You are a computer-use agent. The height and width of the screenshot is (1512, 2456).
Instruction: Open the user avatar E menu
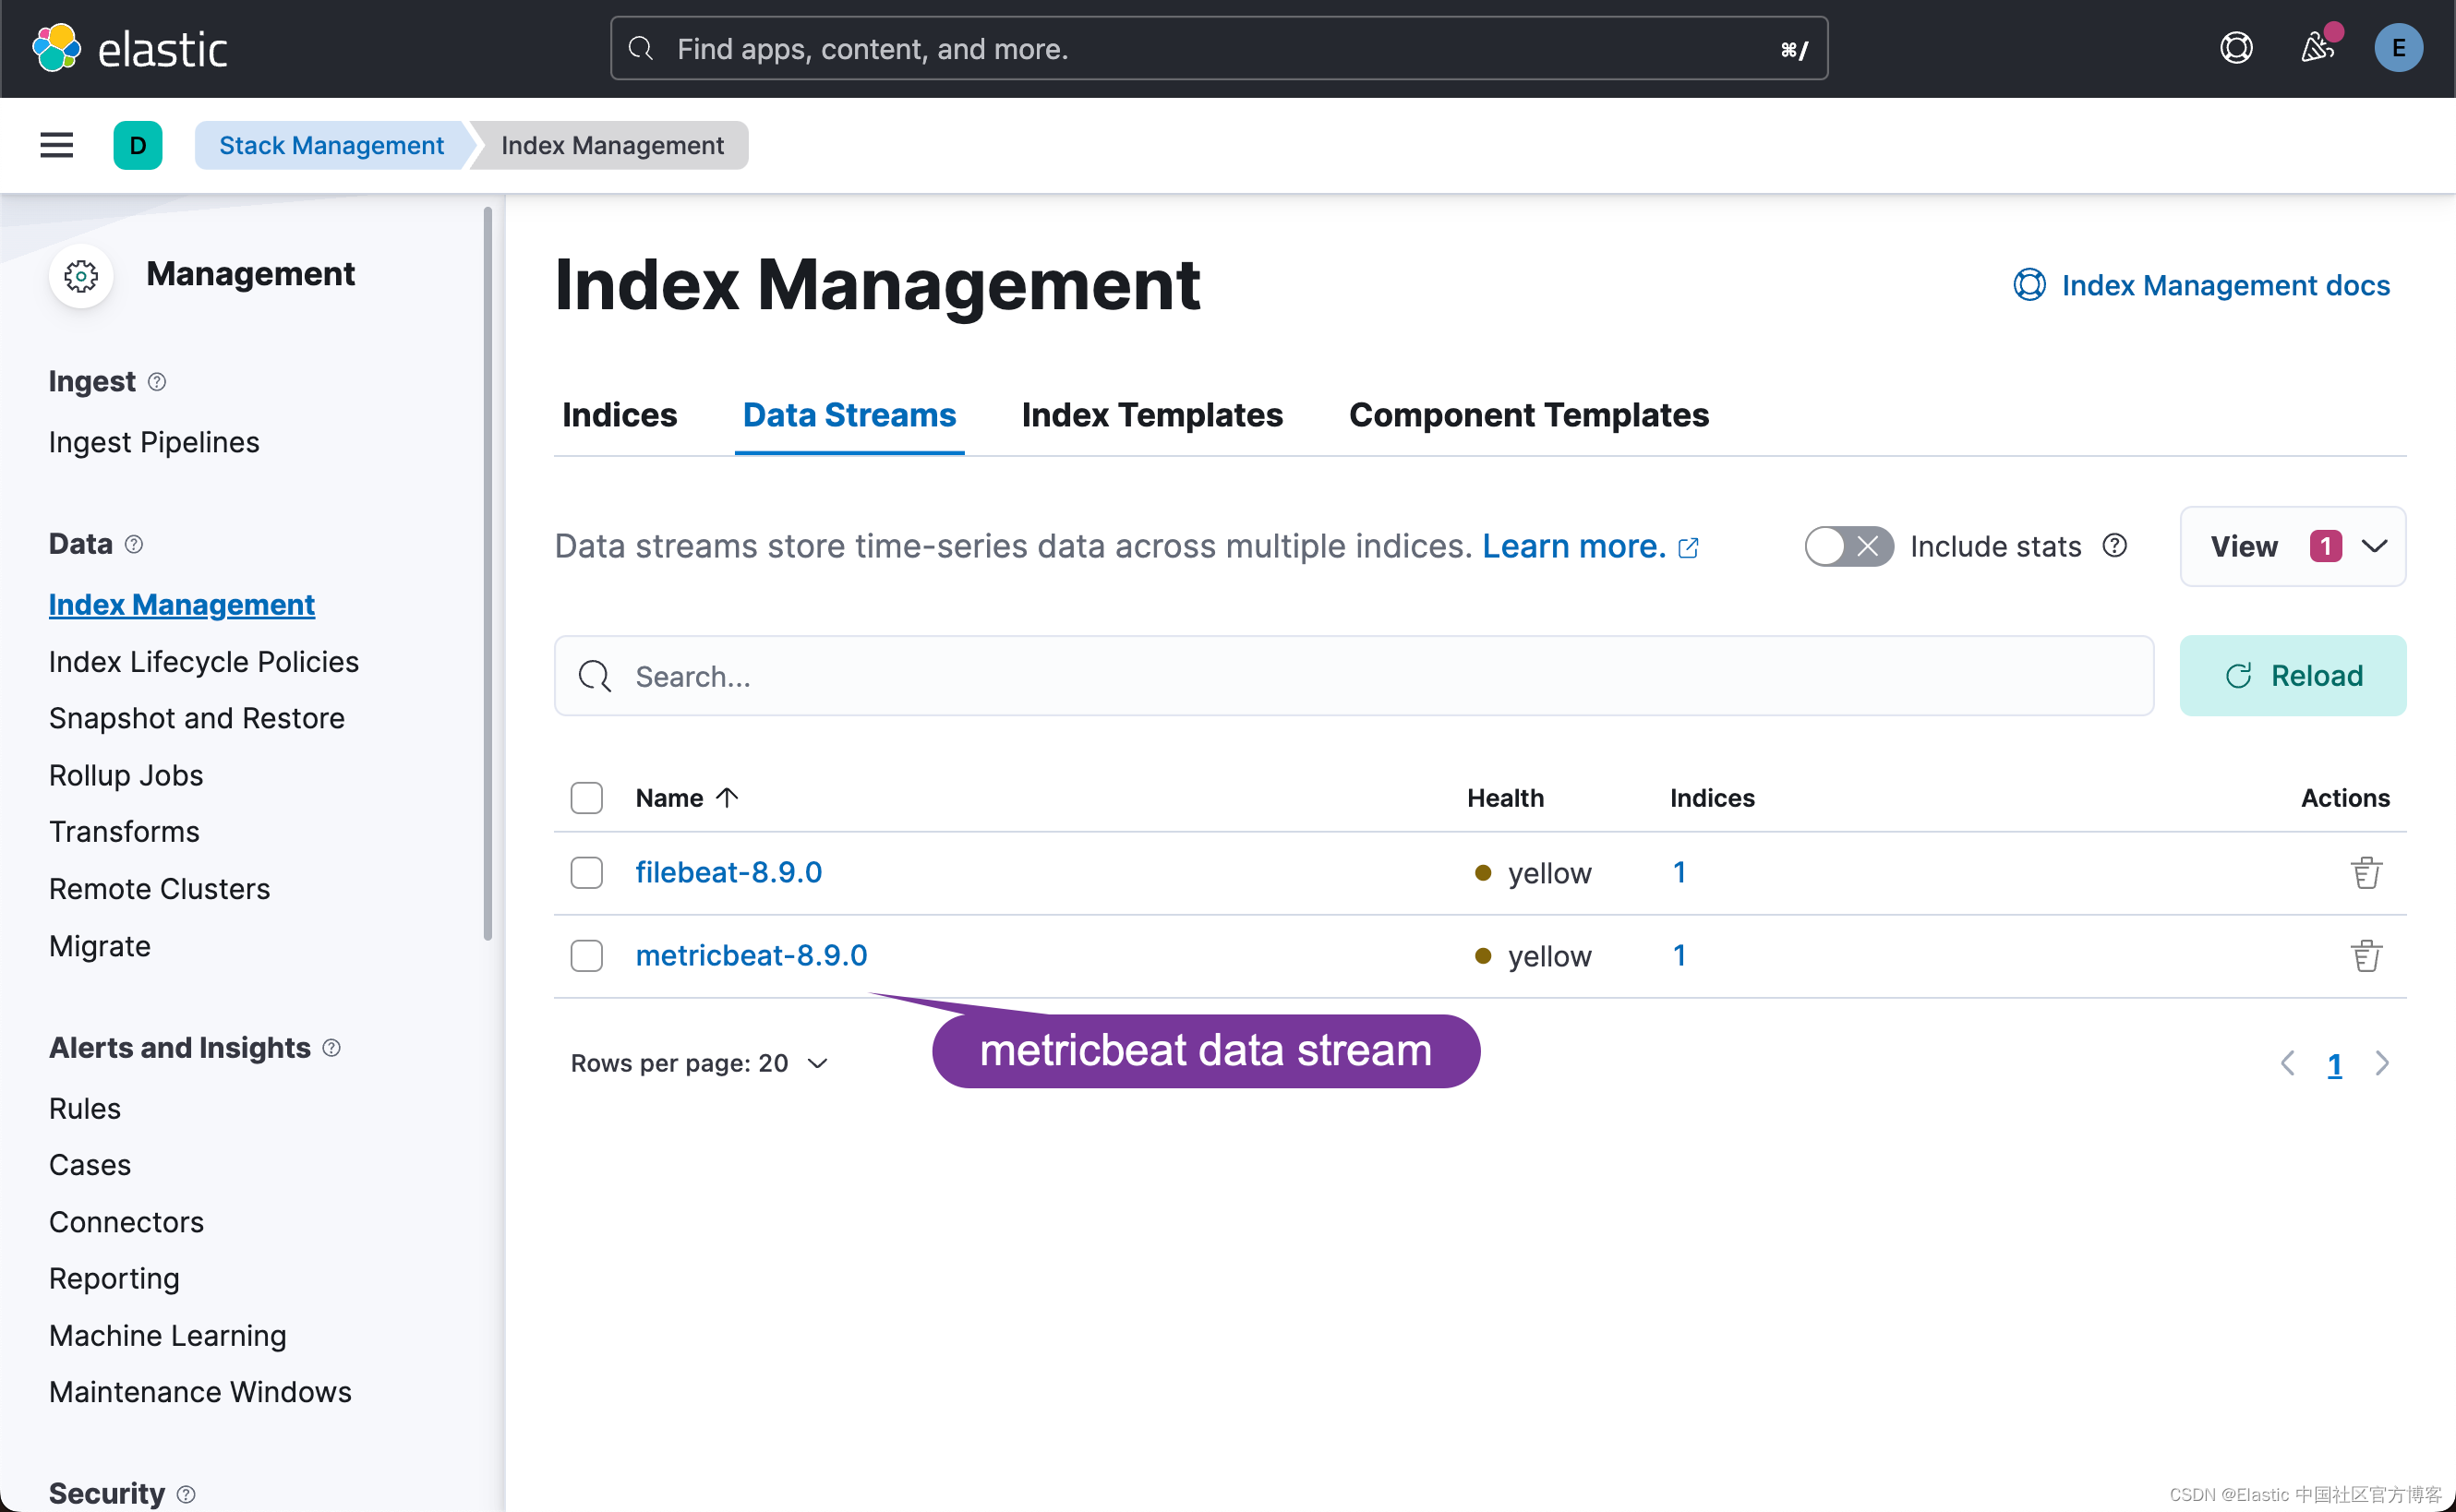[x=2398, y=48]
